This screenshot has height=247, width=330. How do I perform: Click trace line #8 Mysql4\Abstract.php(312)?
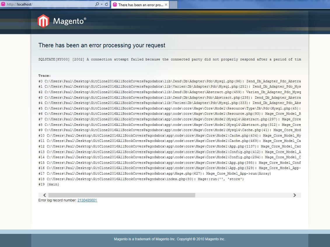click(x=170, y=125)
